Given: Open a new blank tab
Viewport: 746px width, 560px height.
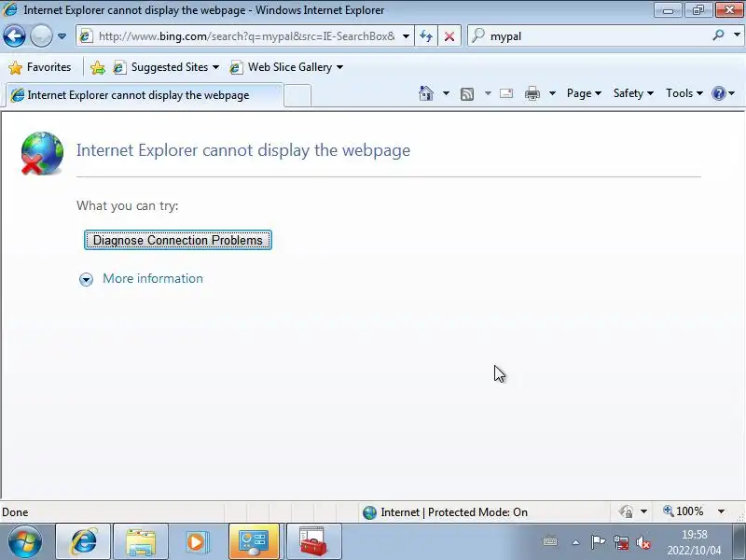Looking at the screenshot, I should point(297,95).
